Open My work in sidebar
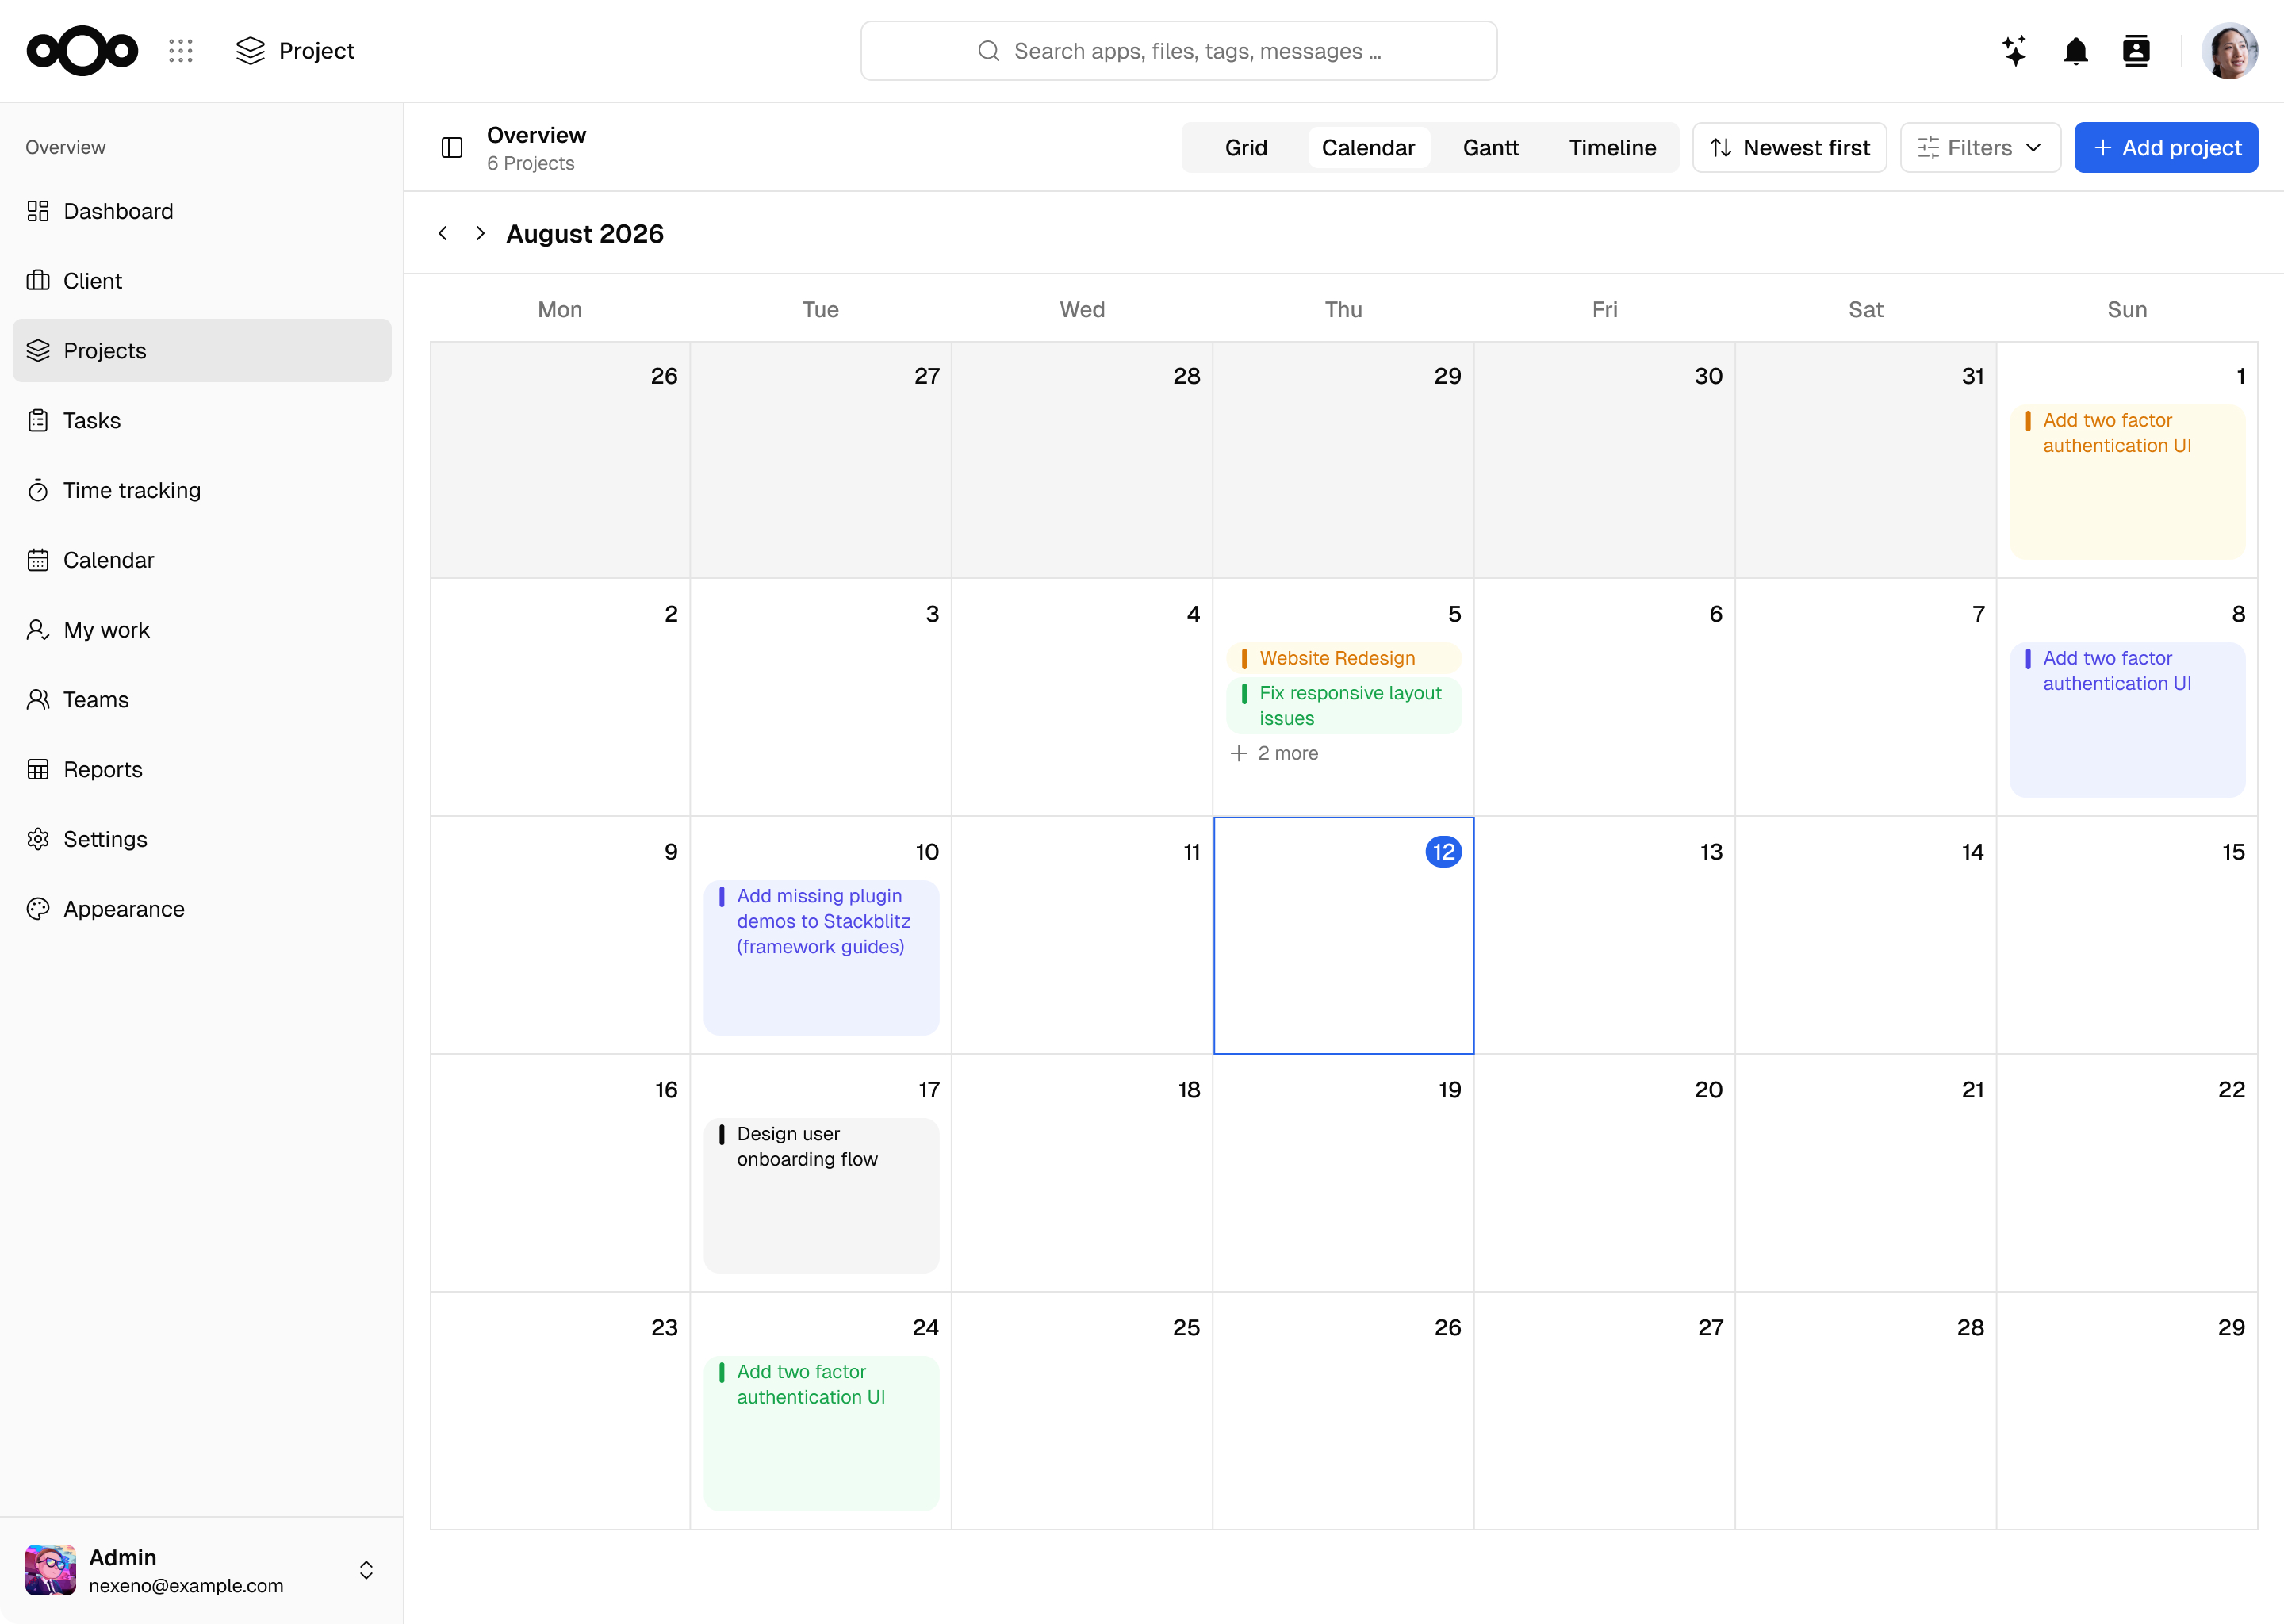The height and width of the screenshot is (1624, 2284). [202, 630]
